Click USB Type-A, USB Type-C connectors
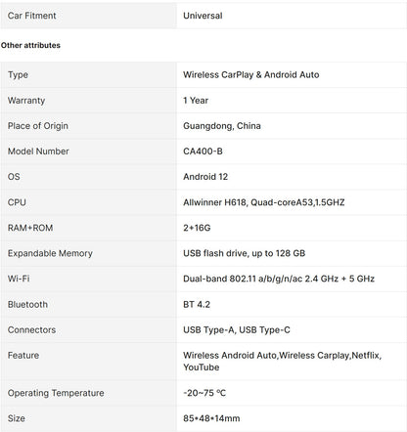Screen dimensions: 407x432 (x=236, y=330)
